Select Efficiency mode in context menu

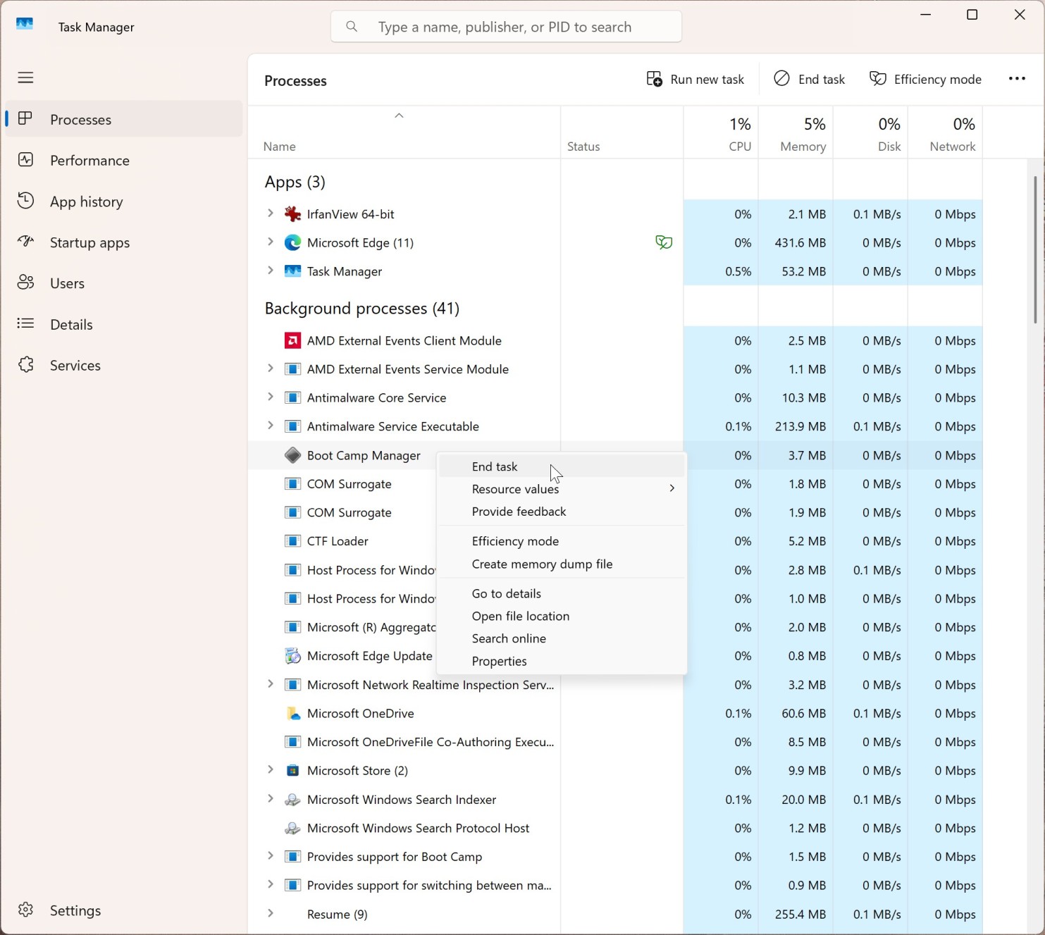[562, 541]
